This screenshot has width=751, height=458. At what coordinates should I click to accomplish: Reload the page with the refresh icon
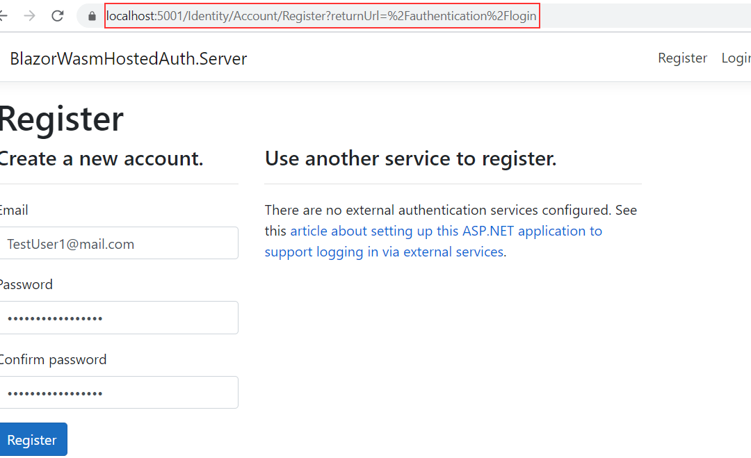pyautogui.click(x=58, y=16)
